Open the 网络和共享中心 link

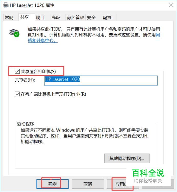(94, 38)
